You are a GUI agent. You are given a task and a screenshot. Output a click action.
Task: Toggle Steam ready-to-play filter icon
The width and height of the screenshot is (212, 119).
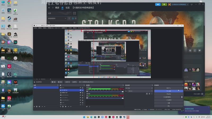coord(76,18)
